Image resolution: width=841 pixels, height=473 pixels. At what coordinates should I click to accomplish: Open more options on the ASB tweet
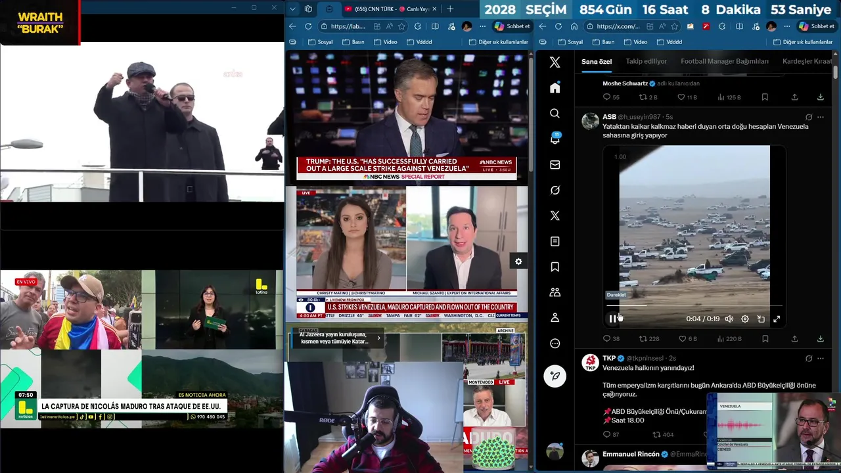[821, 118]
